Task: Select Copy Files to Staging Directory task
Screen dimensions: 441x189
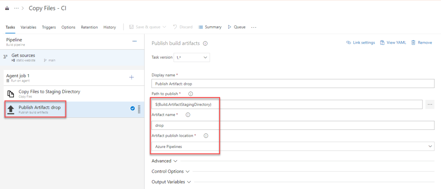Action: tap(72, 94)
